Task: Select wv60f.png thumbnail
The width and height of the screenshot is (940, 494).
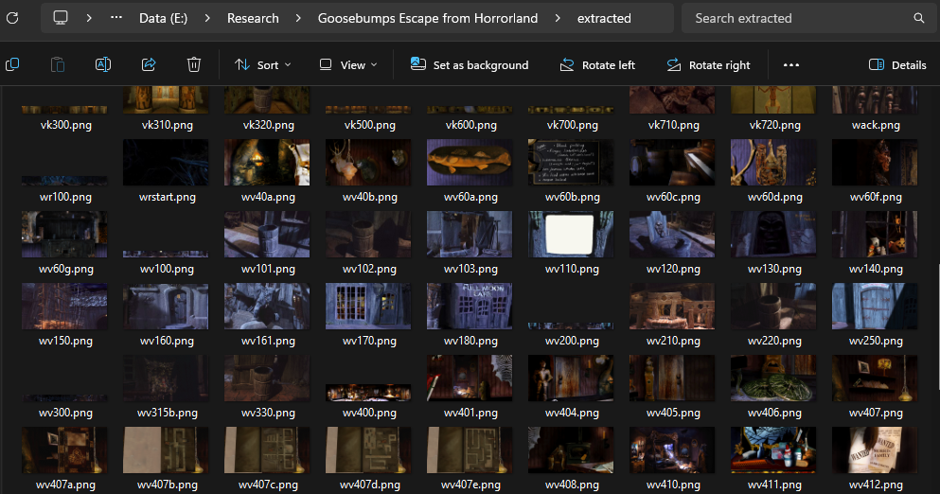Action: pyautogui.click(x=876, y=163)
